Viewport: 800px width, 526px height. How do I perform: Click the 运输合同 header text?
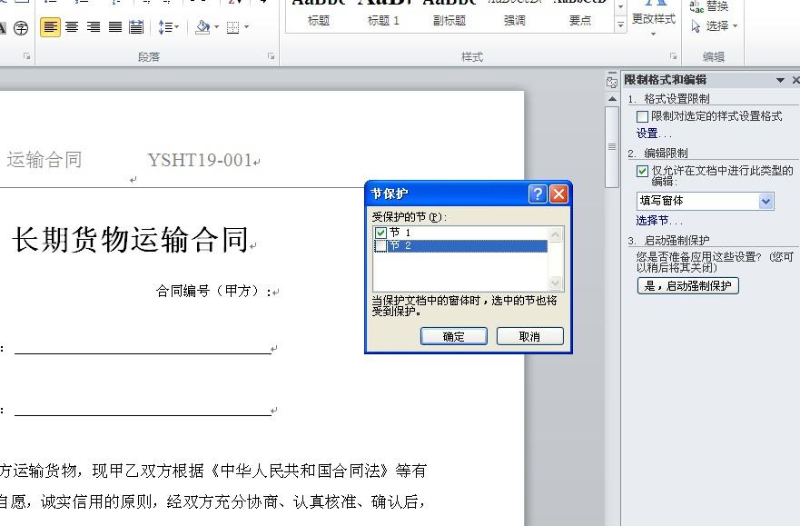click(x=44, y=160)
